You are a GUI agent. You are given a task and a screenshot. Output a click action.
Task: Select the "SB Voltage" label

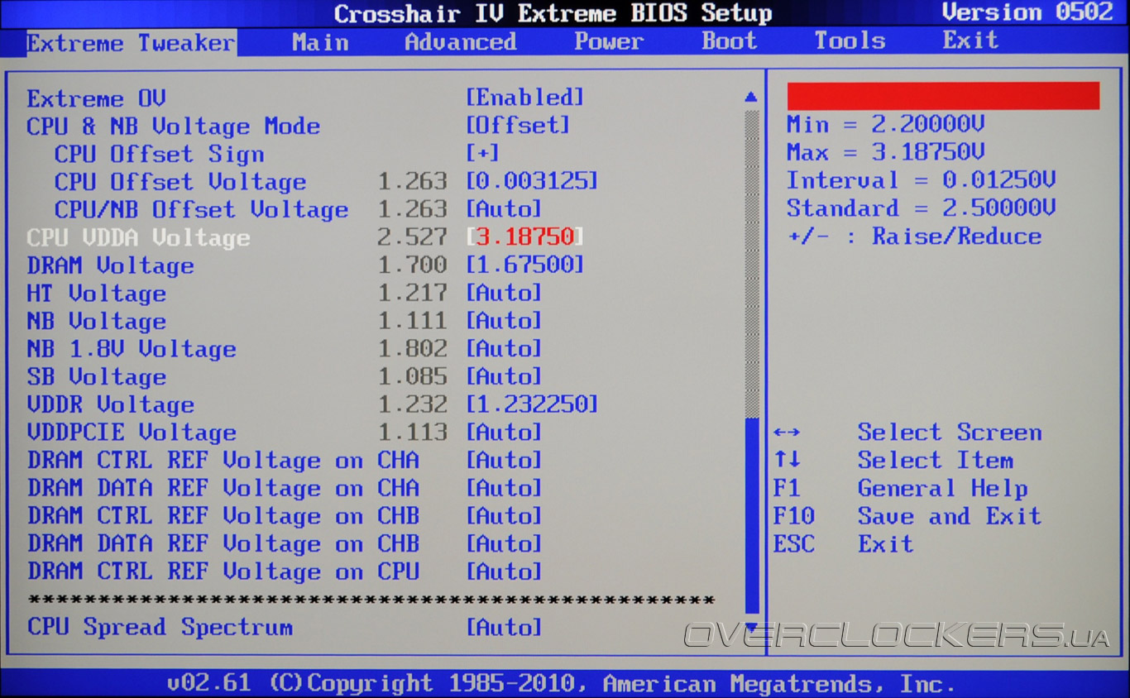click(x=96, y=377)
